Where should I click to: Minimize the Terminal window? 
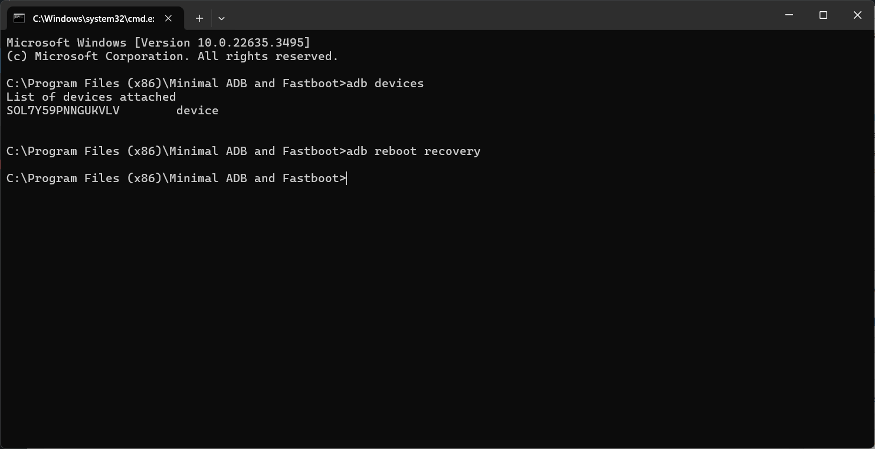coord(789,15)
